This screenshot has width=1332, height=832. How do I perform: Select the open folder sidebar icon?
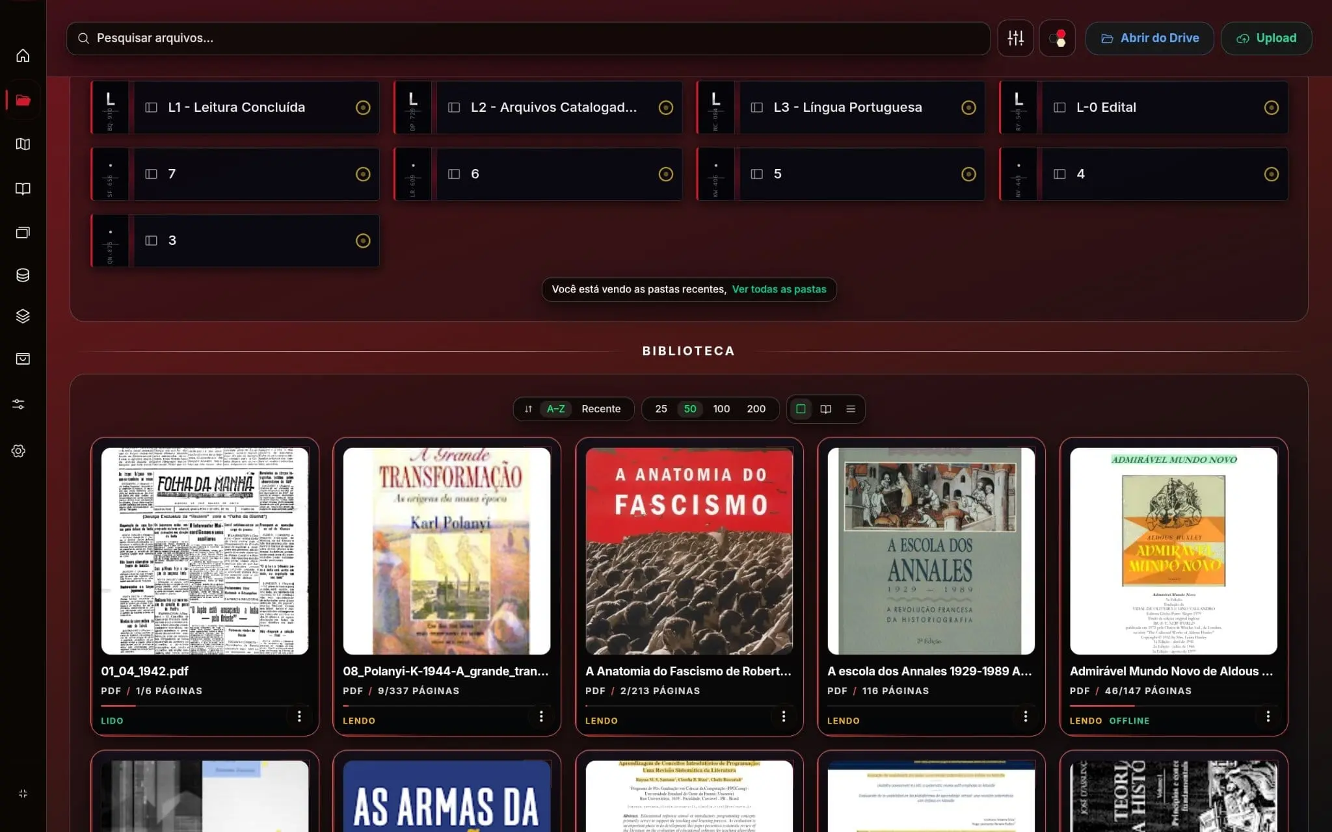pyautogui.click(x=23, y=100)
